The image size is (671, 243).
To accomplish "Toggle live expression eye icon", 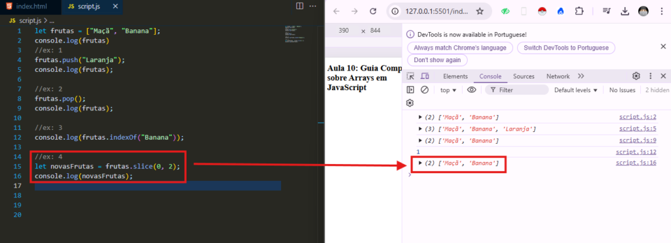I will tap(472, 90).
